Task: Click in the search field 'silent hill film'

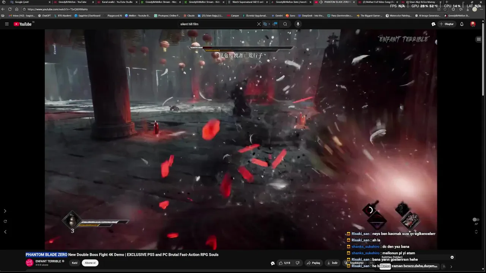Action: coord(216,24)
